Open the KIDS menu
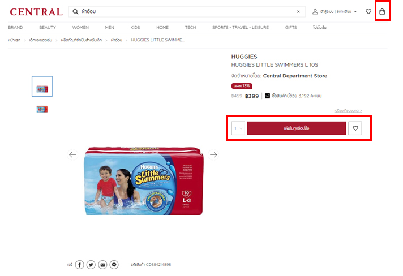 coord(135,28)
